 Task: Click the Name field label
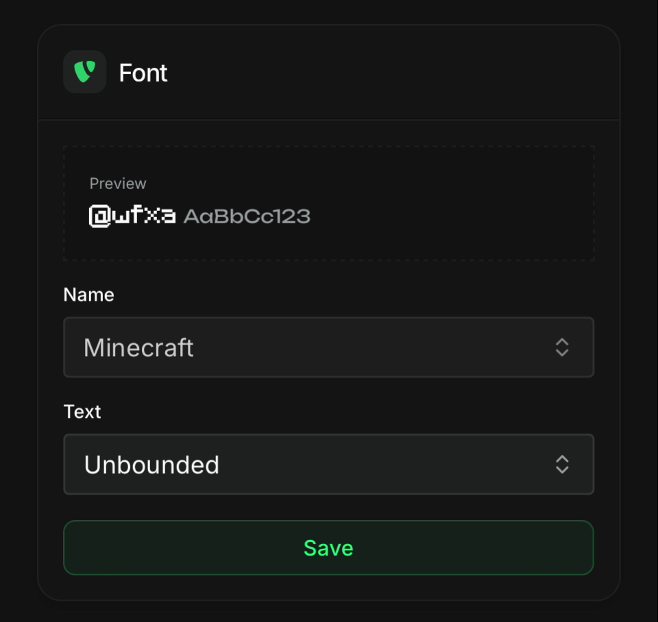point(88,295)
